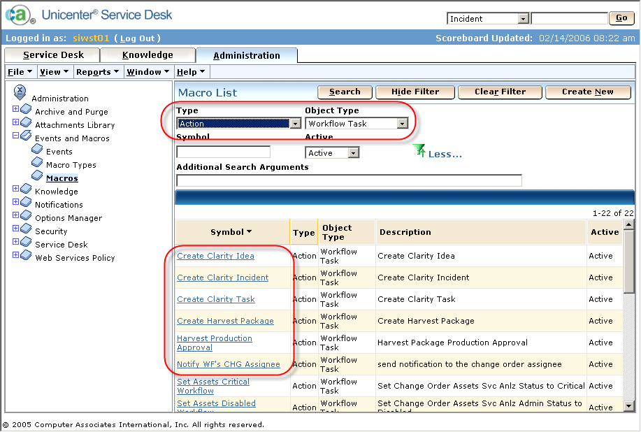Screen dimensions: 641x432
Task: Click the Archive and Purge folder icon
Action: click(26, 110)
